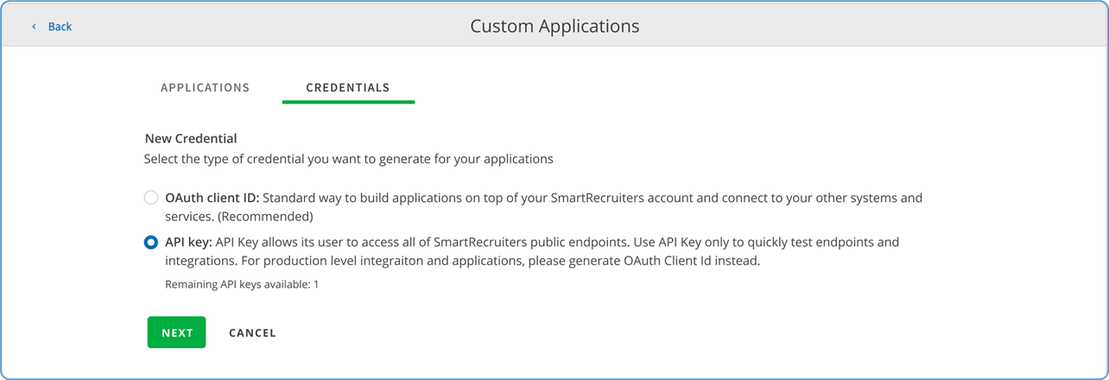Image resolution: width=1109 pixels, height=380 pixels.
Task: Cancel the new credential creation
Action: [x=252, y=332]
